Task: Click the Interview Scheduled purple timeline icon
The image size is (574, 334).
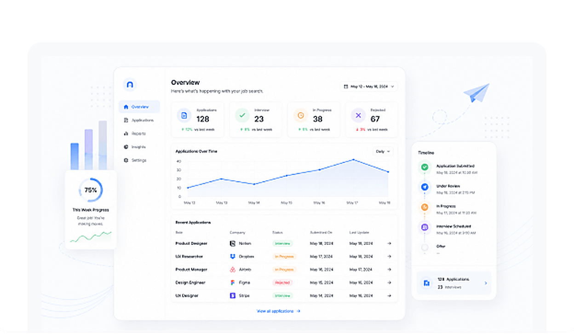Action: [x=425, y=227]
